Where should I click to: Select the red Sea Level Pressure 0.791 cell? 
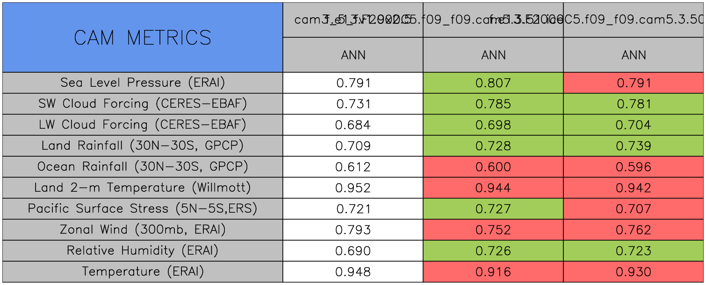634,83
